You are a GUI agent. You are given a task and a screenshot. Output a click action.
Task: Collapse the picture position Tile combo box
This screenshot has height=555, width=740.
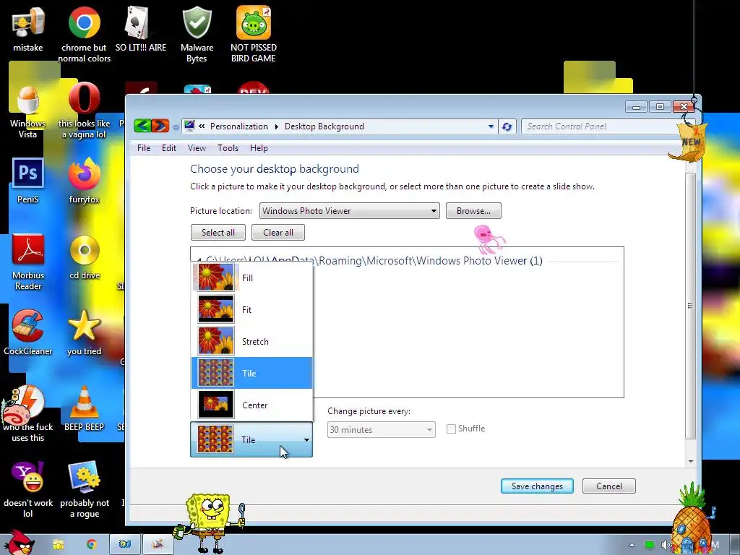[251, 439]
